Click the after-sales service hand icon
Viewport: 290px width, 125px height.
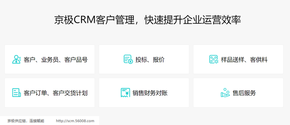(x=225, y=93)
